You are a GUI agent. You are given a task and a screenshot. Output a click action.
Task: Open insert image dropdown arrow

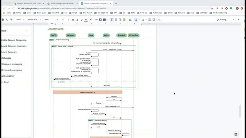tap(107, 20)
